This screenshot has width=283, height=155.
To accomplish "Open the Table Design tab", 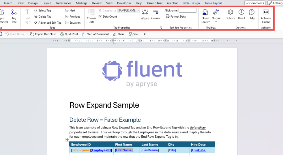I will pos(191,3).
